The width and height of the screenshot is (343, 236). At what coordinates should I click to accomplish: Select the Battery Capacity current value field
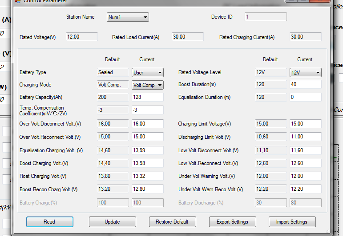tap(148, 97)
